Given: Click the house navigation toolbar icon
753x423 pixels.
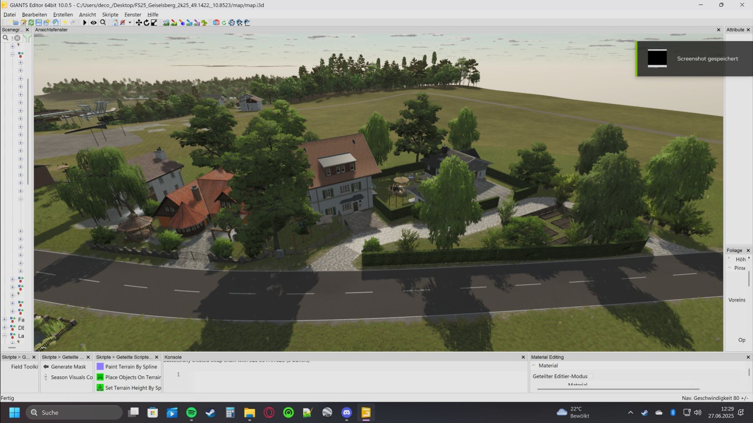Looking at the screenshot, I should tap(115, 23).
